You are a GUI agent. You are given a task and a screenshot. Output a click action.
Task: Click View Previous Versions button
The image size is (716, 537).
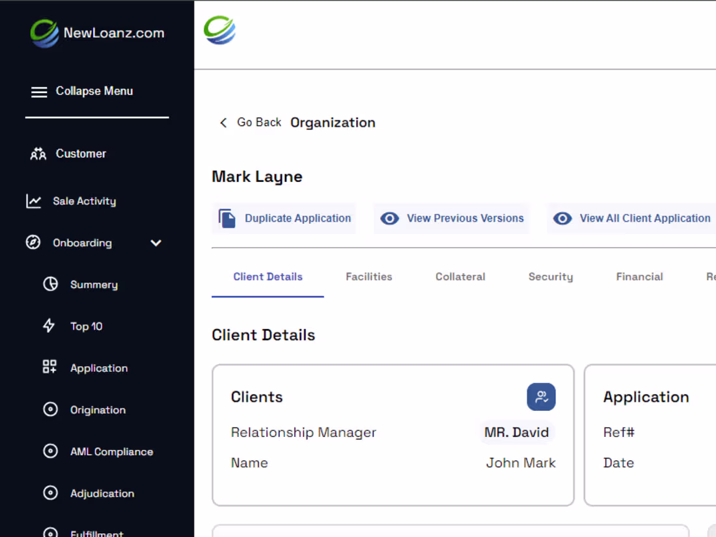point(452,218)
